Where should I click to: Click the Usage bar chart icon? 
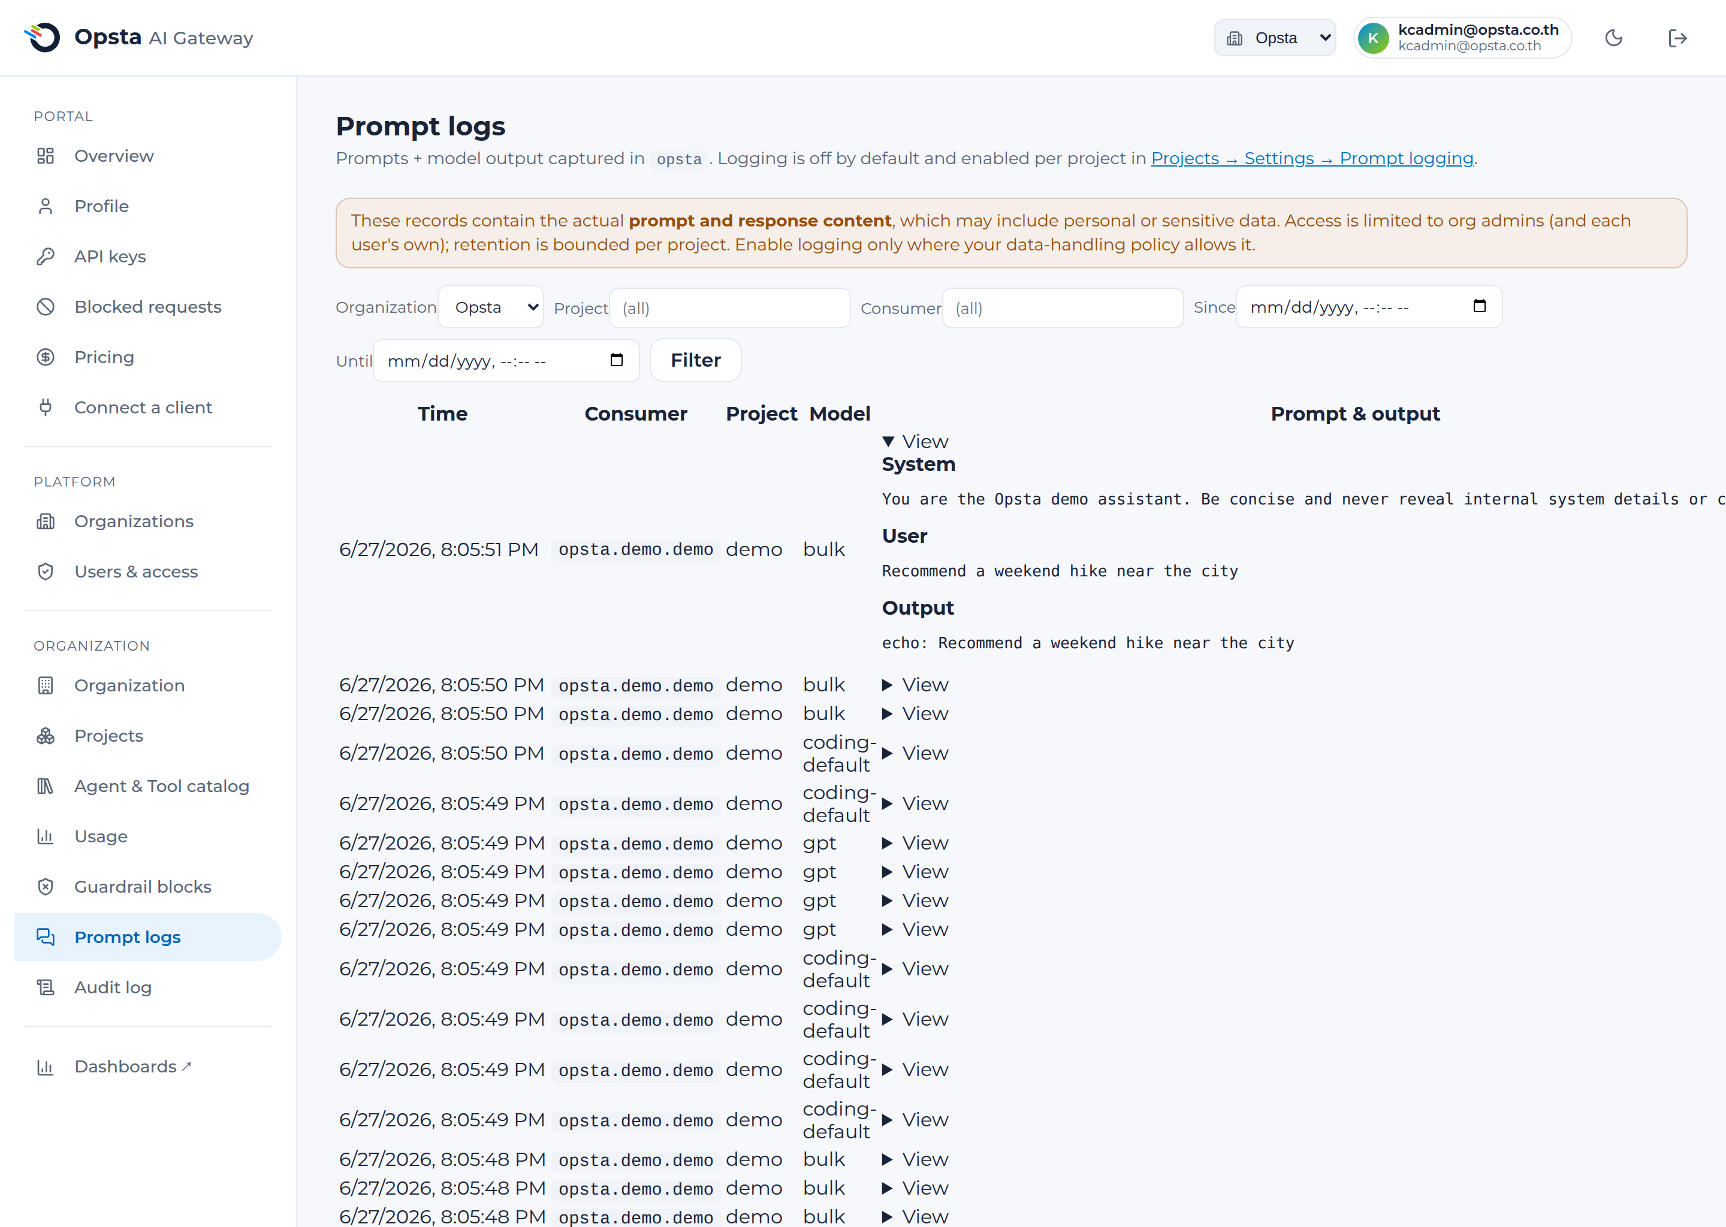(46, 836)
